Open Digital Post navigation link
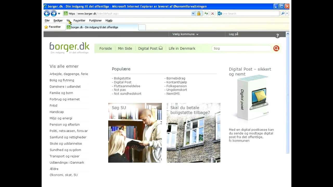Screen dimensions: 333x187 pos(148,48)
